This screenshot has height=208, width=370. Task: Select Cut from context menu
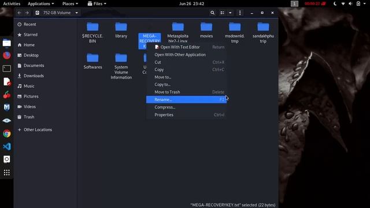(186, 62)
